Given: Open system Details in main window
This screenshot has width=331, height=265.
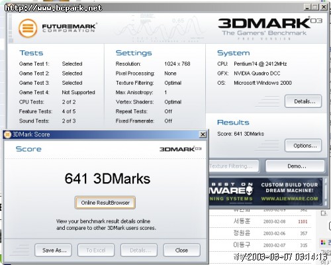Looking at the screenshot, I should 303,101.
